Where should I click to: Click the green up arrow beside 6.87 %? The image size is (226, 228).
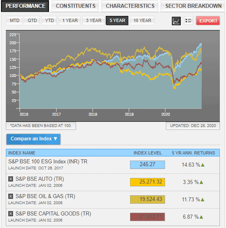pos(201,217)
